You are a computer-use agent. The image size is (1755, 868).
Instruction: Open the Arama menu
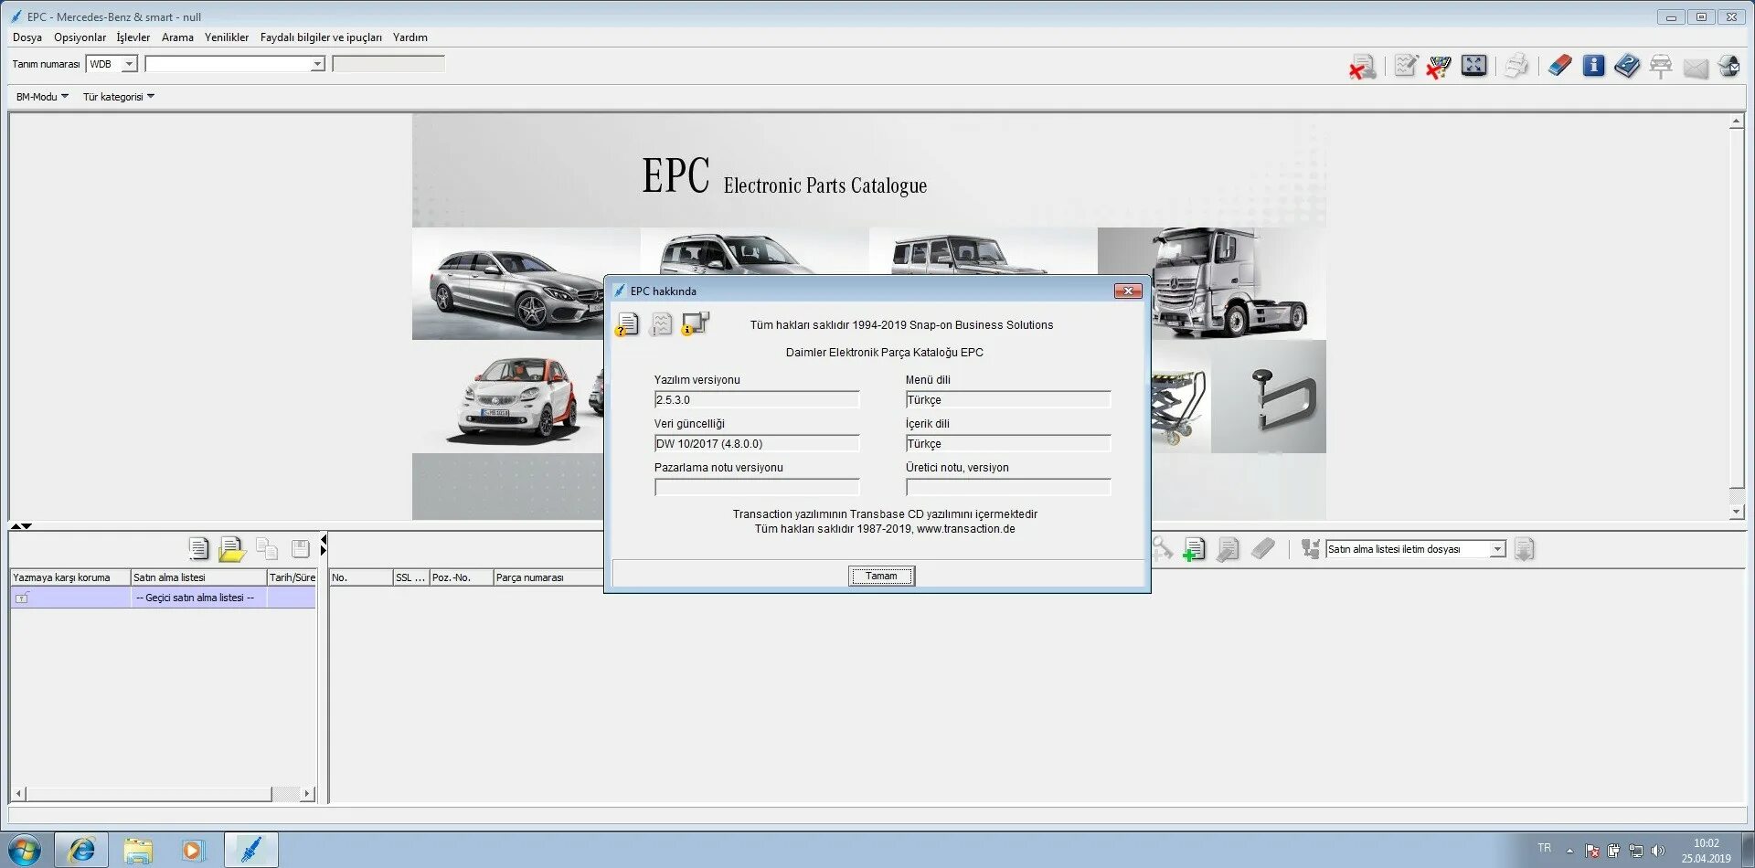177,37
